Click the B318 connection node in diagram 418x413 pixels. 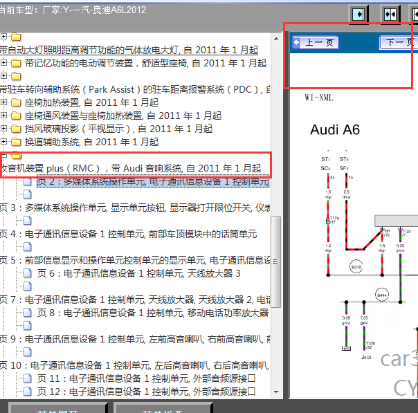click(x=356, y=267)
